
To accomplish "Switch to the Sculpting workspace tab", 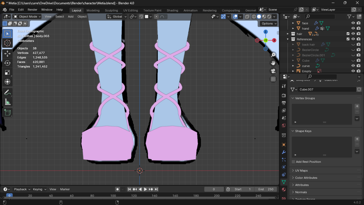I will tap(111, 10).
